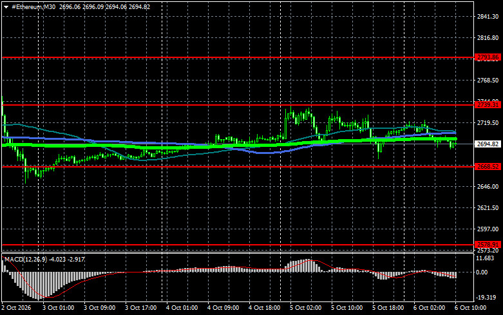Click time axis label 2 Oct 2026

[16, 308]
